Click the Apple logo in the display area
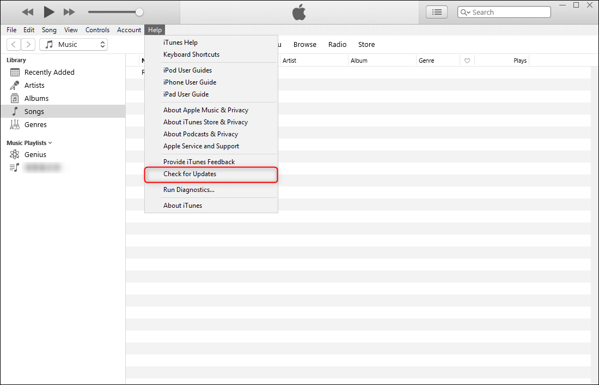This screenshot has width=599, height=385. pos(299,12)
